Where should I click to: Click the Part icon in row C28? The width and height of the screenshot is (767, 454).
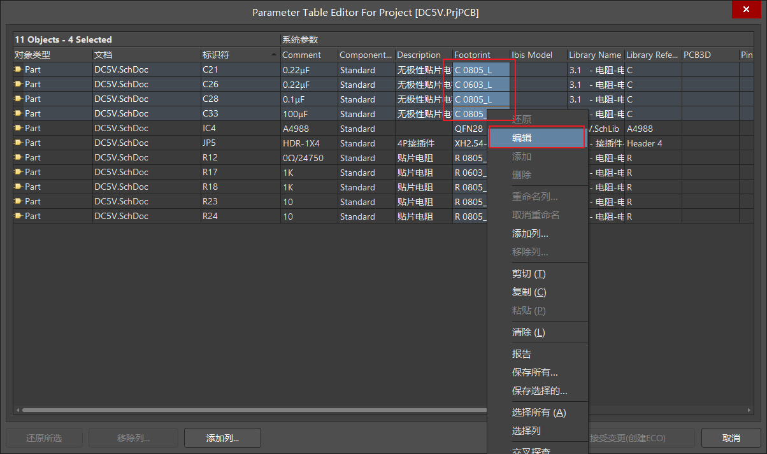(x=18, y=99)
